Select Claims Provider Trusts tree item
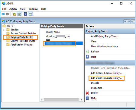The height and width of the screenshot is (110, 136). click(x=23, y=41)
